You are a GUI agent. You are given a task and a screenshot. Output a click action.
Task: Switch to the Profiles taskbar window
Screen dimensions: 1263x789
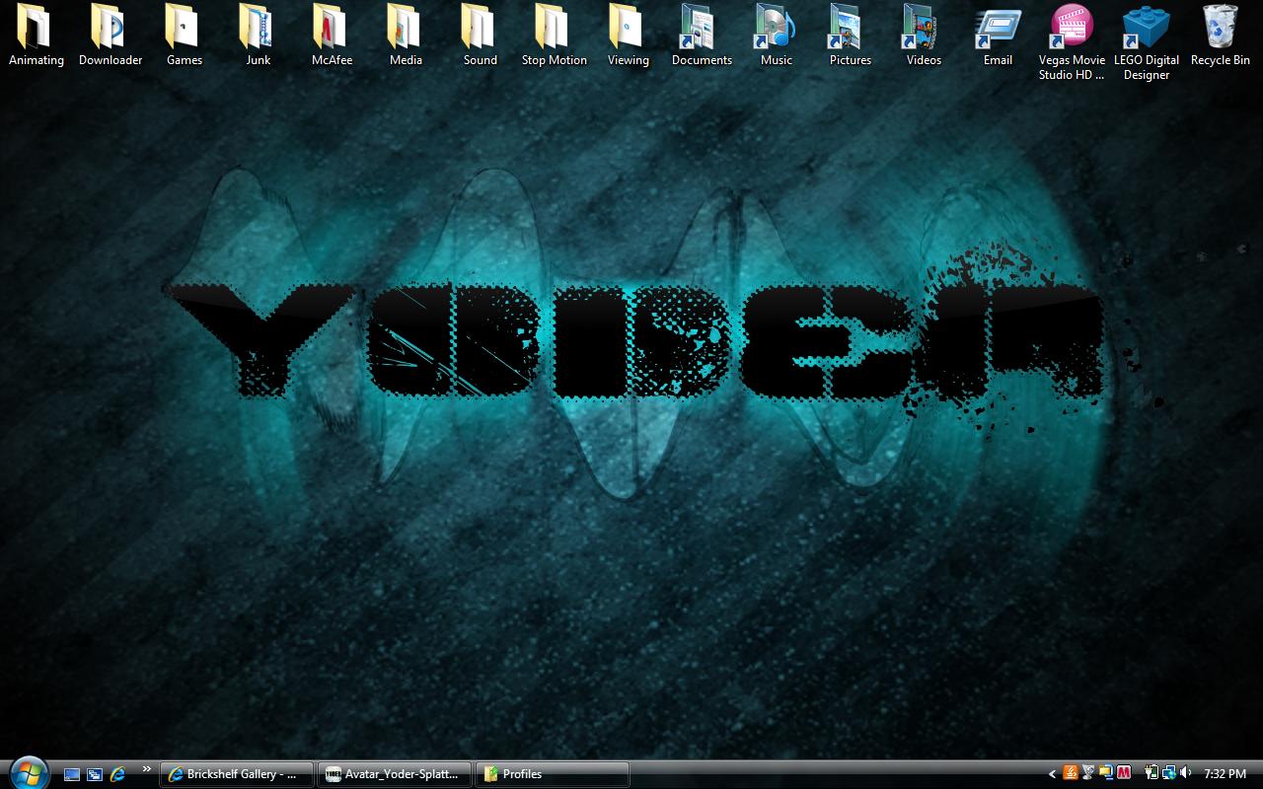[x=553, y=774]
